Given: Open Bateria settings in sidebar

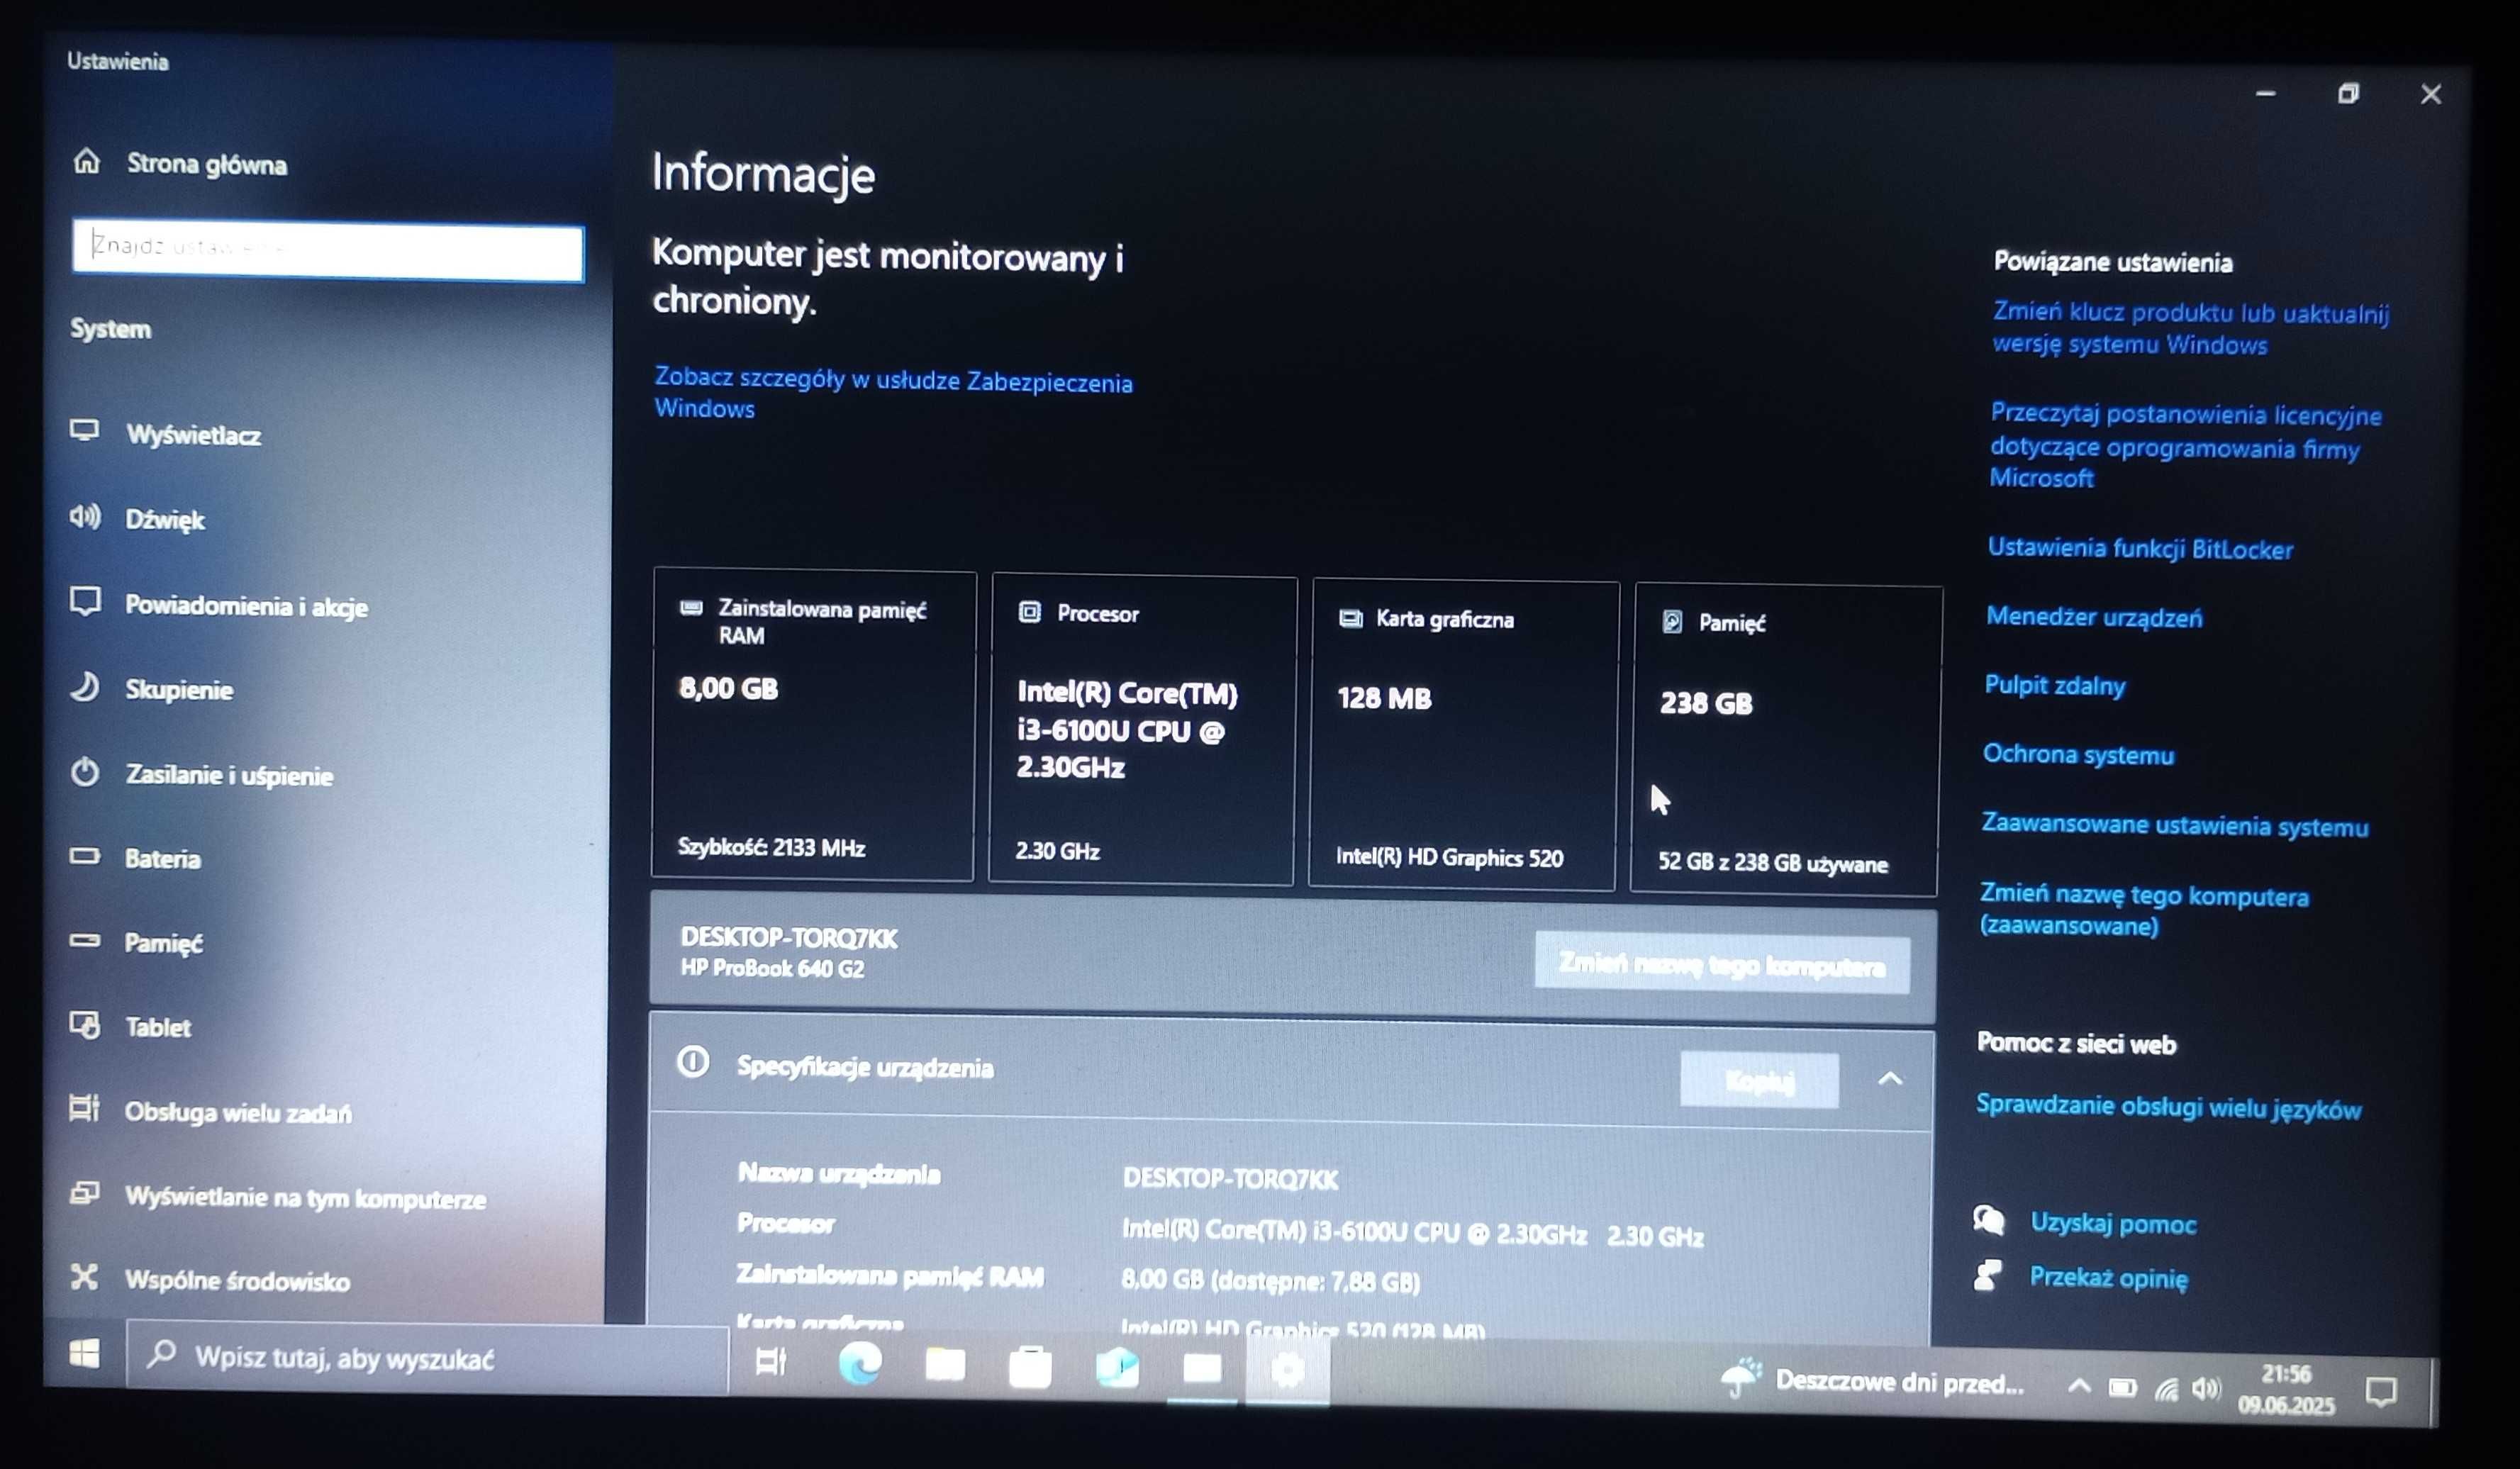Looking at the screenshot, I should click(x=135, y=858).
